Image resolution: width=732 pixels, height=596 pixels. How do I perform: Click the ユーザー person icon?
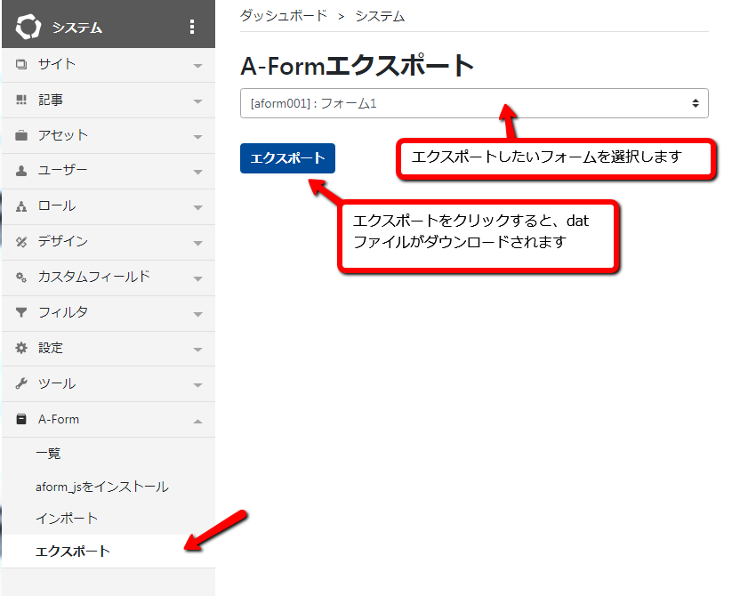(x=21, y=171)
